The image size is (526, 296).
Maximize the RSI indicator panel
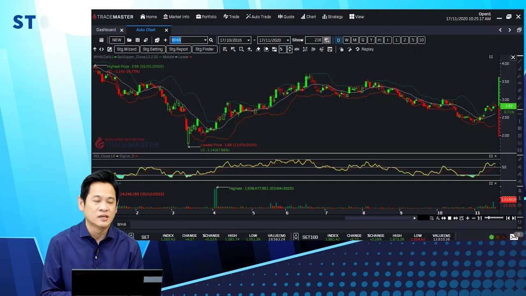coord(491,156)
